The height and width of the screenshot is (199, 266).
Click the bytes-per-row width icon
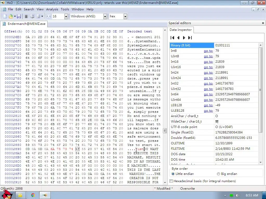pos(49,16)
